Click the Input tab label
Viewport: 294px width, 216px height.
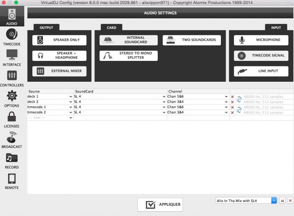[276, 28]
